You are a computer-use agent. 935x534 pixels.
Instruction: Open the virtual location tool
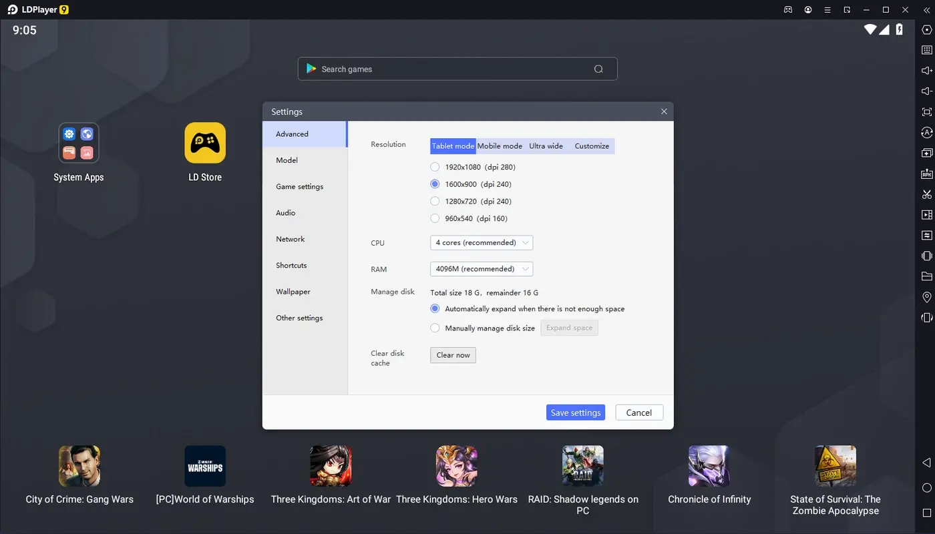[x=926, y=296]
